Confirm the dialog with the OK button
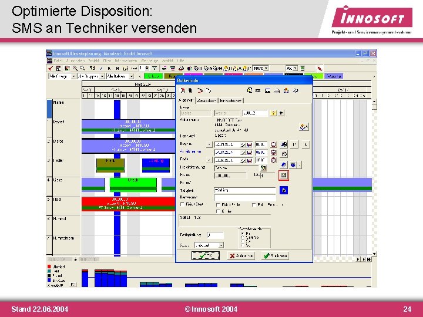Viewport: 423px width, 317px height. tap(206, 255)
